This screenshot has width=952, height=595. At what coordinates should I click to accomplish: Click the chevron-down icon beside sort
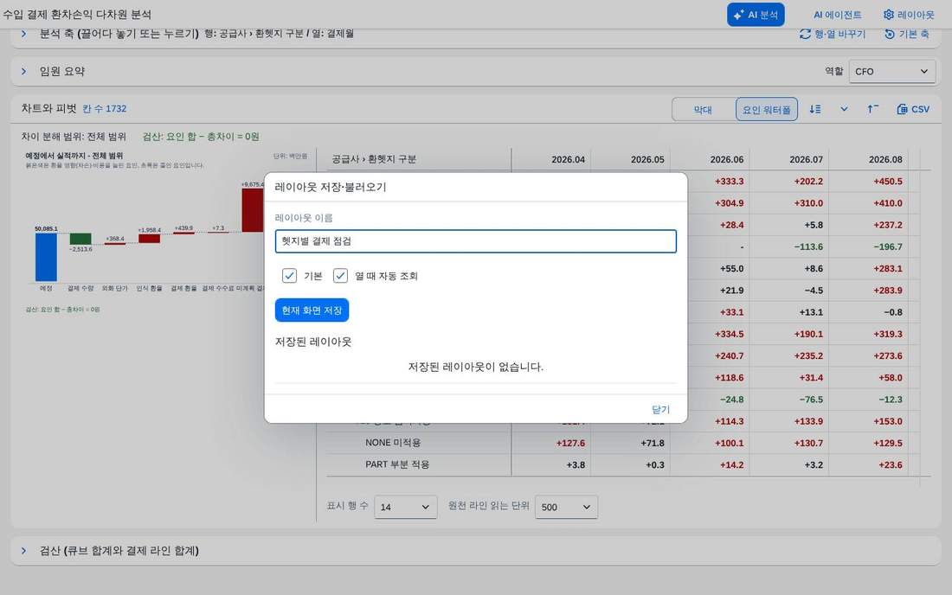[844, 109]
